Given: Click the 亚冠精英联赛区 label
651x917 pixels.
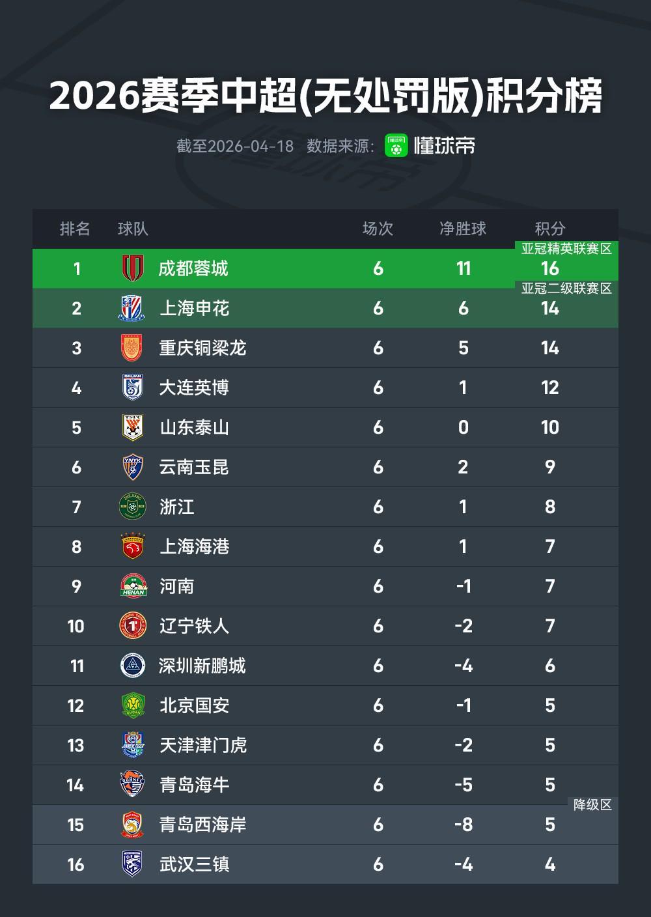Looking at the screenshot, I should point(566,249).
